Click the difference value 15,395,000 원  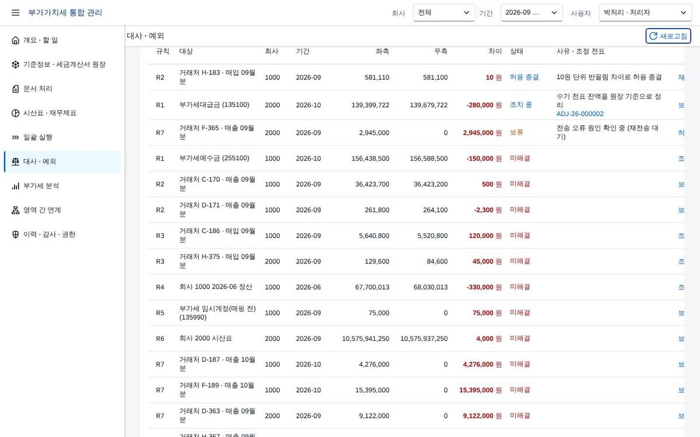[x=481, y=390]
